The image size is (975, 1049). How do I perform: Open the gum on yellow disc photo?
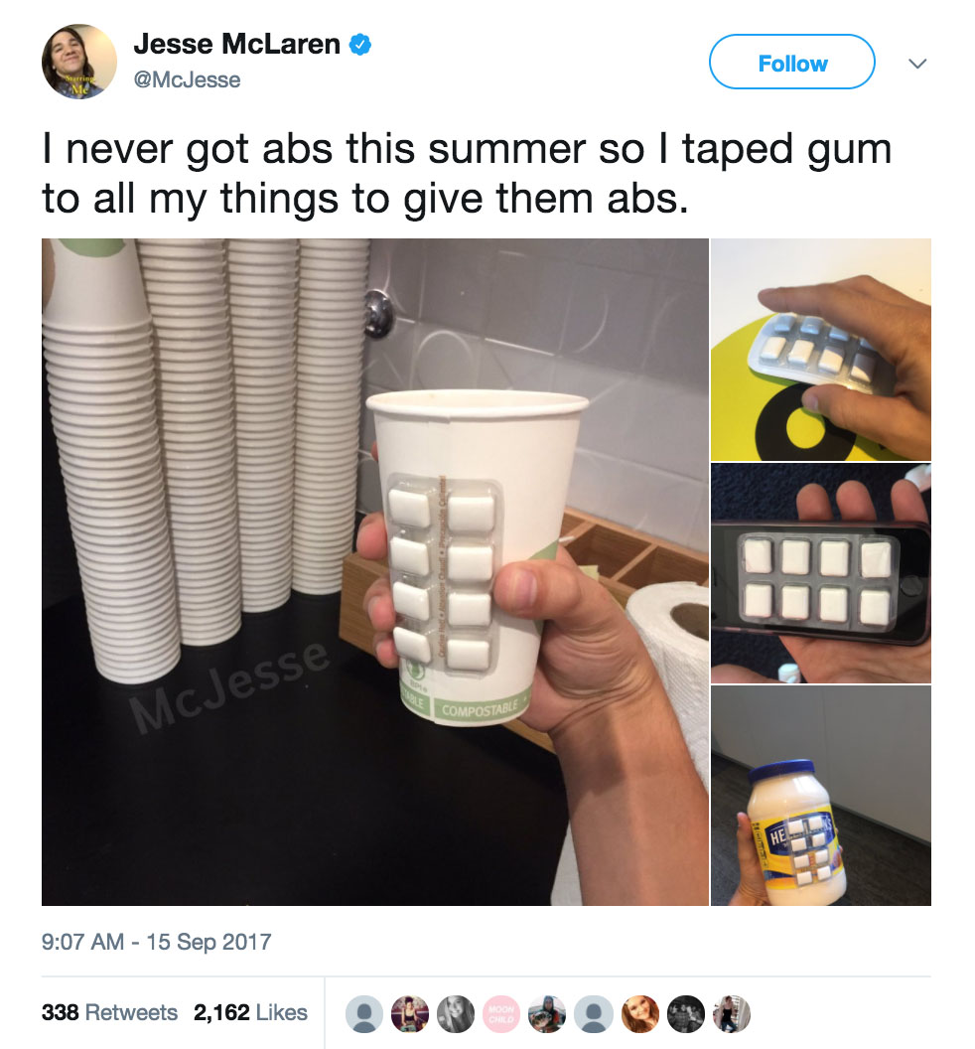click(820, 350)
